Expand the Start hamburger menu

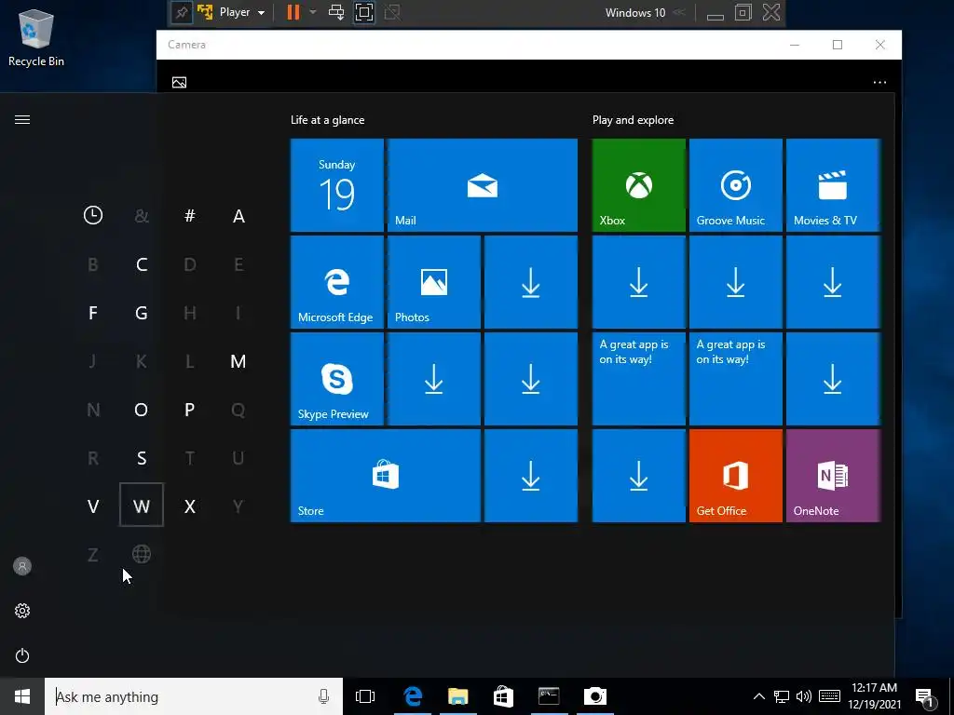pyautogui.click(x=22, y=120)
